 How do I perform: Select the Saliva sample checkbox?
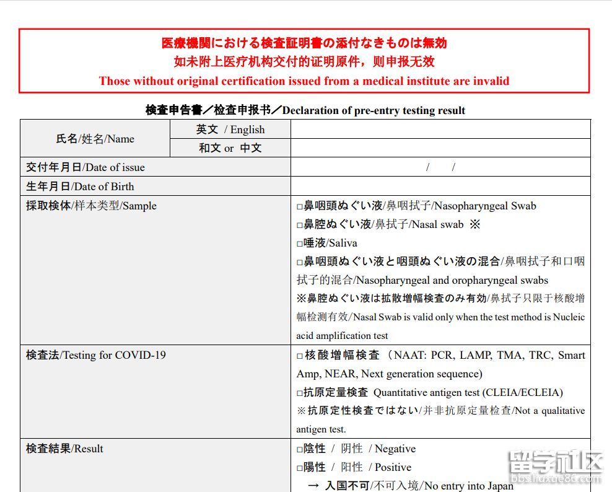300,244
